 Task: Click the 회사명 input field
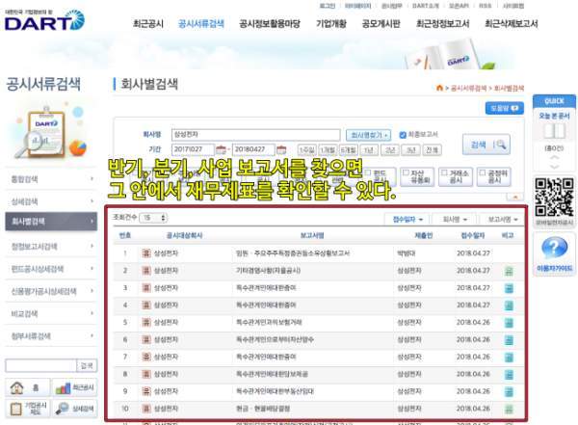256,134
